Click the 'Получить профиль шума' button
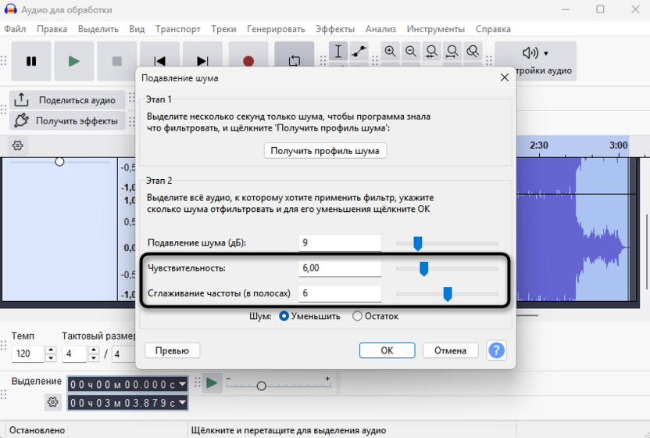The height and width of the screenshot is (438, 650). pyautogui.click(x=325, y=151)
